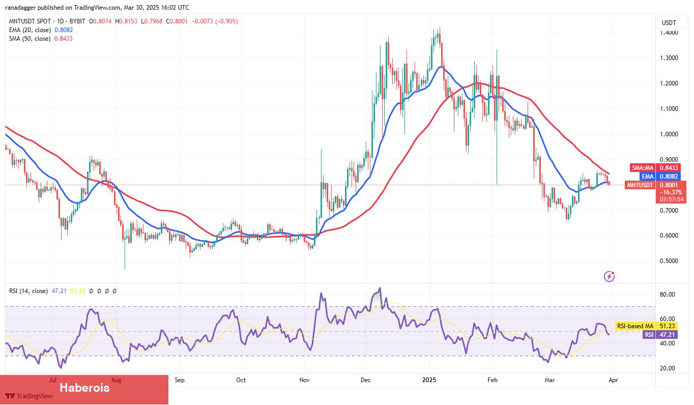Click the 2025 year label on time axis
The image size is (694, 405).
tap(429, 380)
